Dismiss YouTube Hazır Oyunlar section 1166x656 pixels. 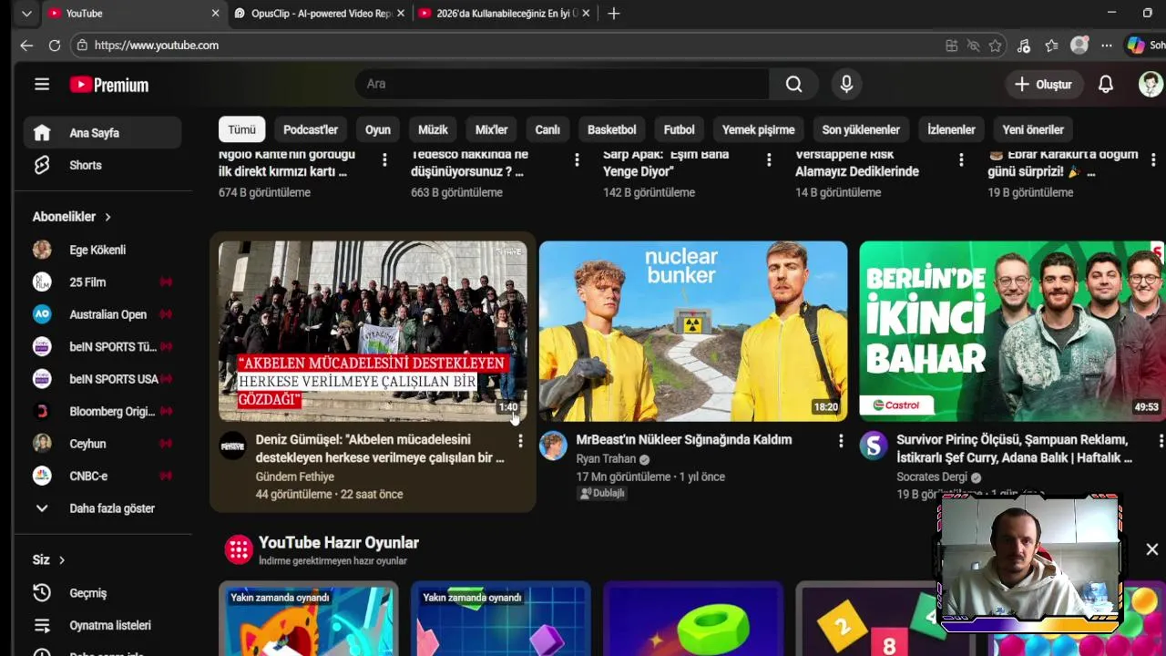tap(1152, 549)
